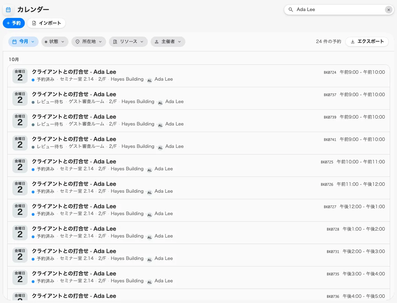Click the resource building icon in リソース filter
This screenshot has width=397, height=303.
coord(115,42)
